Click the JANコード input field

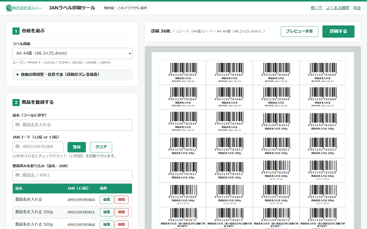[x=38, y=147]
